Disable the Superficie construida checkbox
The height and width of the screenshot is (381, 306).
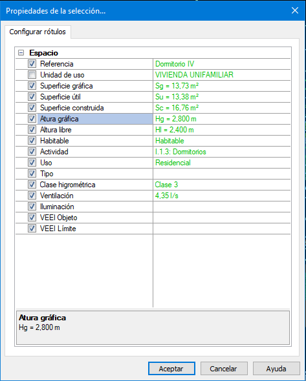pyautogui.click(x=32, y=107)
